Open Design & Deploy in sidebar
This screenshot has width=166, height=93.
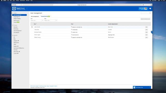tap(17, 19)
